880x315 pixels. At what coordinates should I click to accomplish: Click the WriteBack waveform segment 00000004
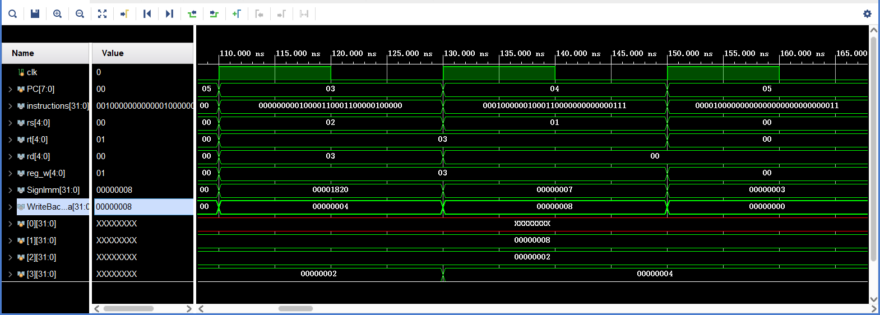331,207
